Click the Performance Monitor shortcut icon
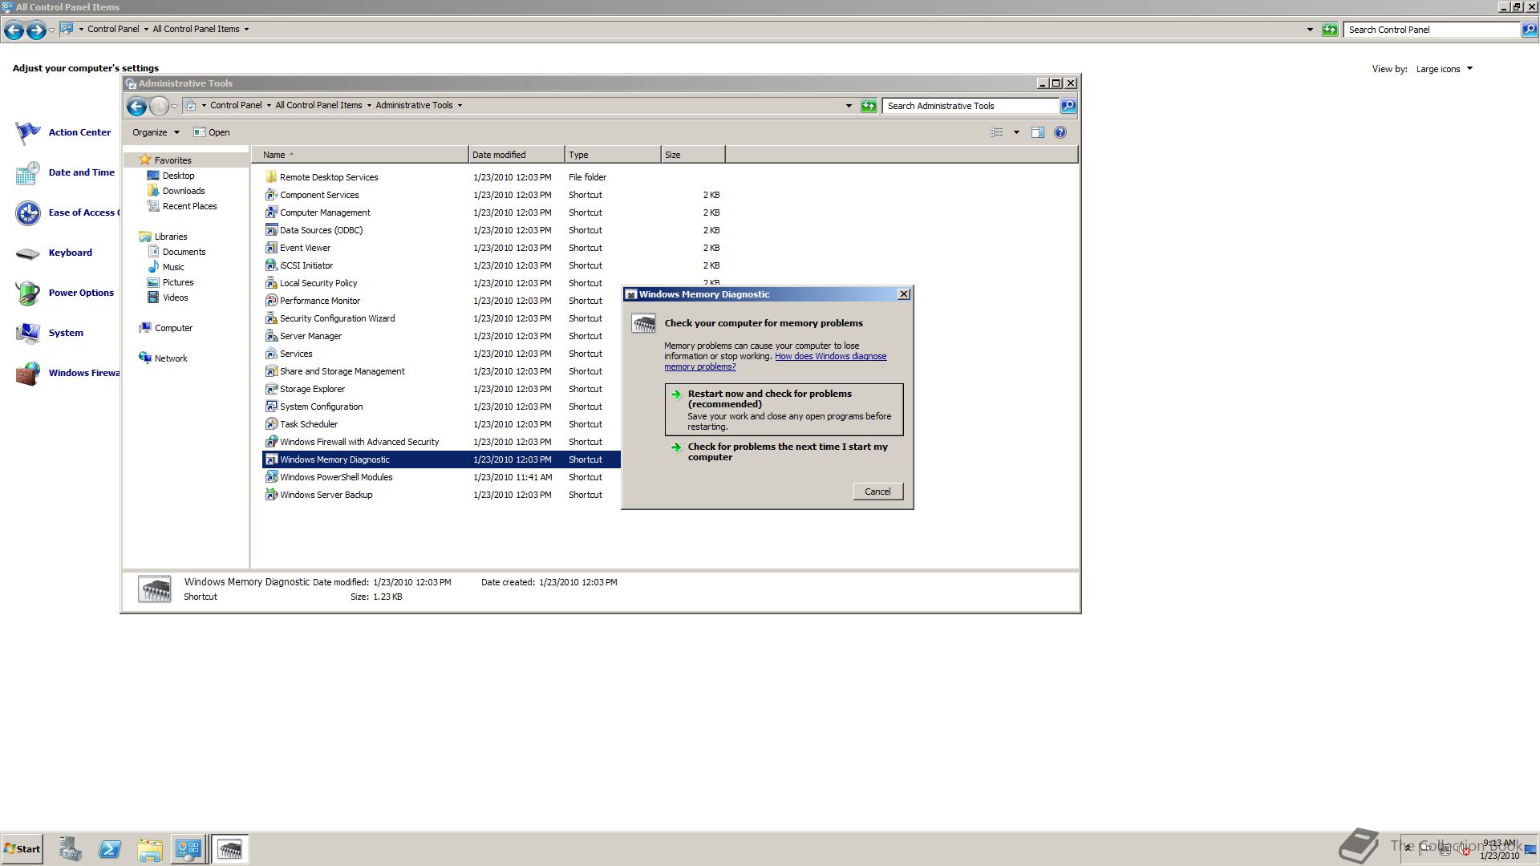 tap(271, 301)
